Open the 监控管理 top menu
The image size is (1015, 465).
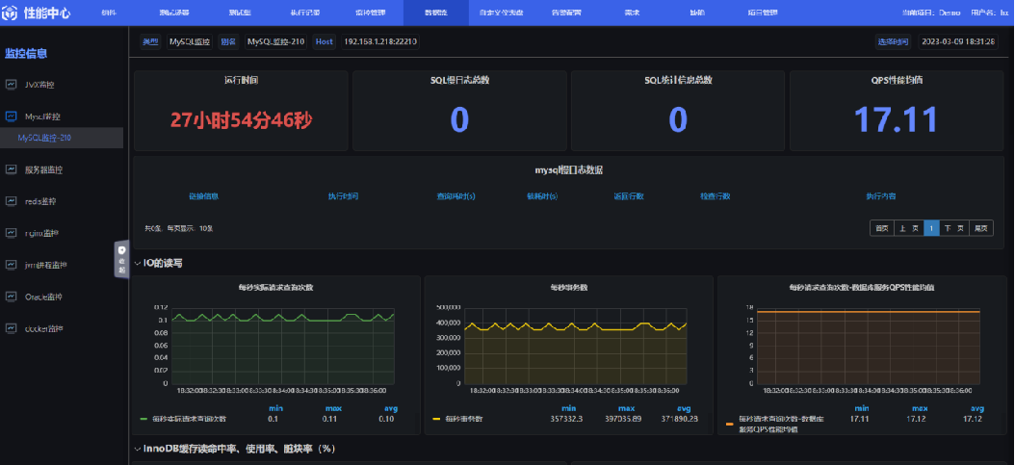pos(370,13)
